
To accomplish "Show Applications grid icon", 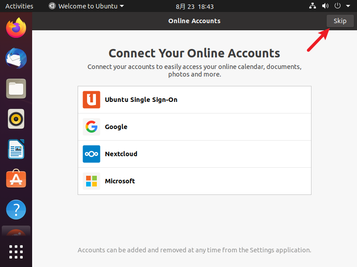I will [x=16, y=252].
